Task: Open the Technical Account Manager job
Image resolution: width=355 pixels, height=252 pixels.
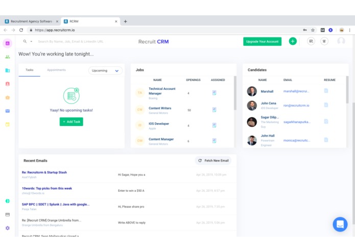Action: click(162, 91)
